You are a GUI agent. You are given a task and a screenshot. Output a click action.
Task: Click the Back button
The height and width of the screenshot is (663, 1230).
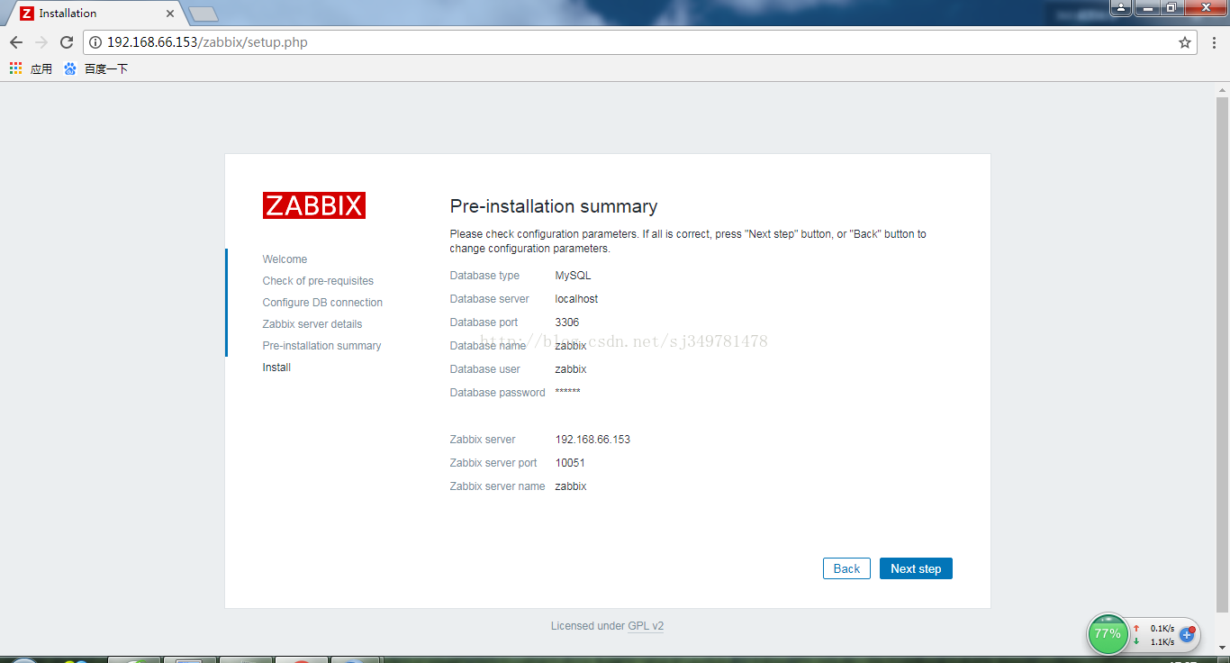(846, 568)
